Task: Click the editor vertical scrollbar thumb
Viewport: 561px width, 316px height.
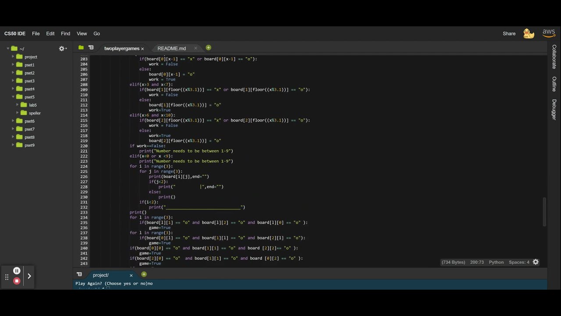Action: pos(545,212)
